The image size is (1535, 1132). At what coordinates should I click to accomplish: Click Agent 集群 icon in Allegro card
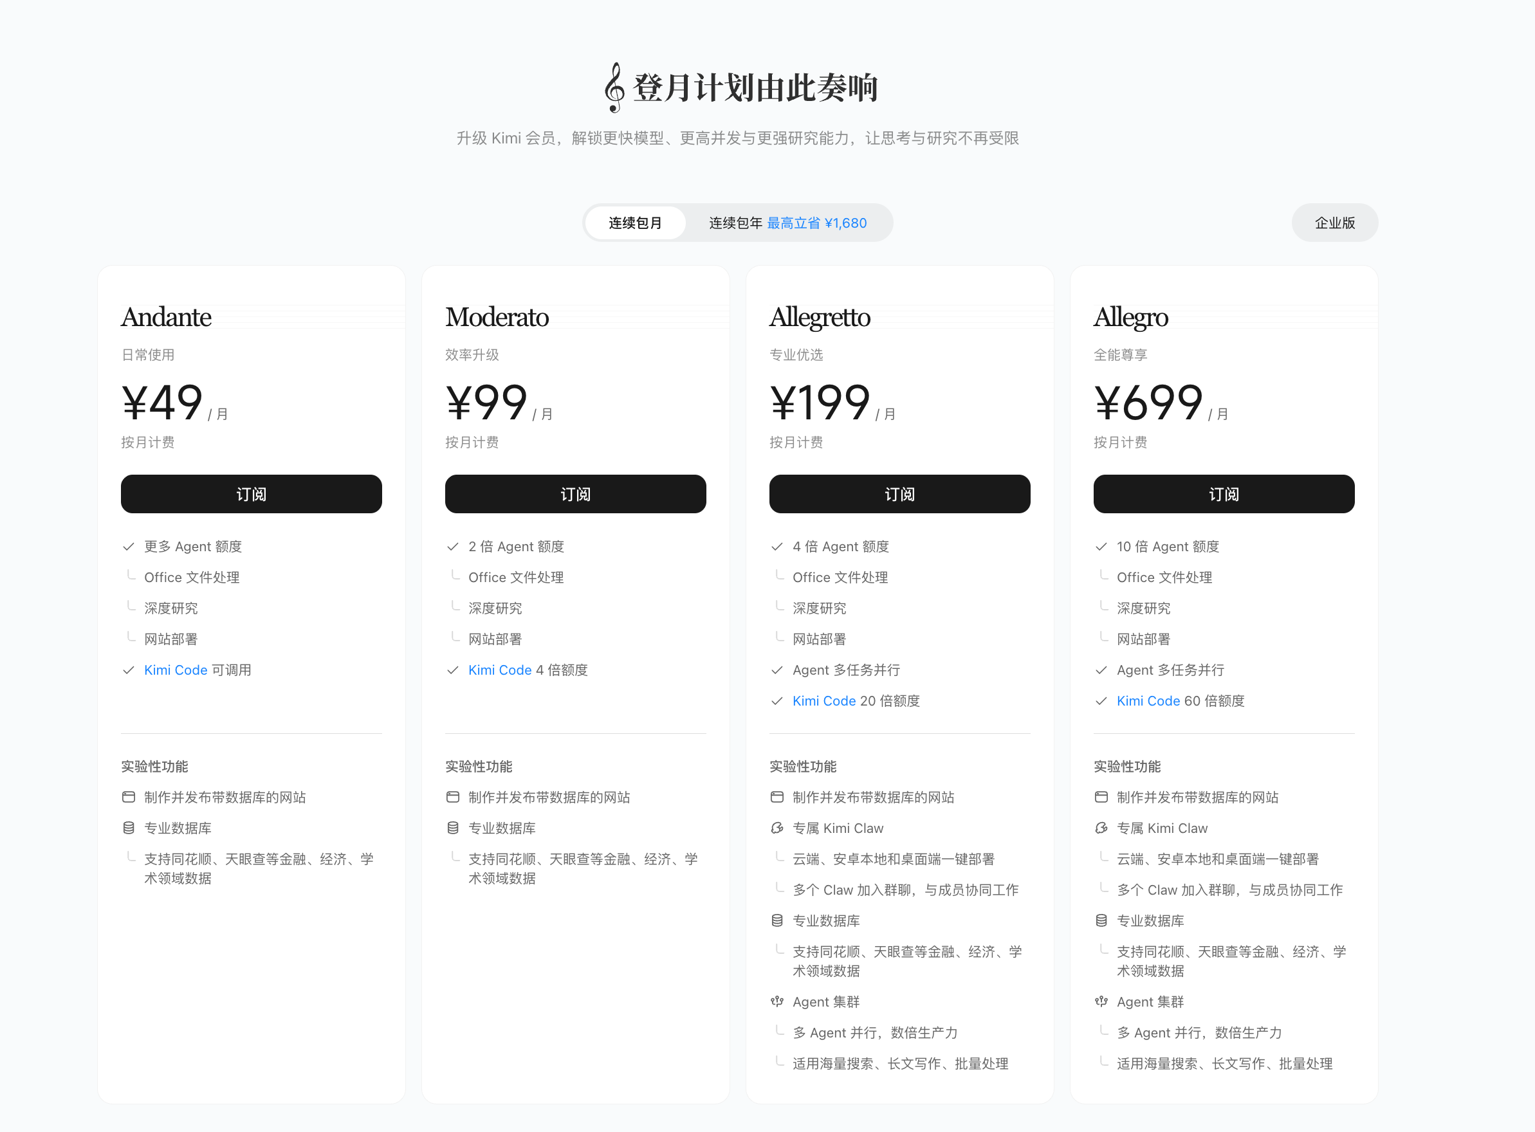tap(1101, 1002)
